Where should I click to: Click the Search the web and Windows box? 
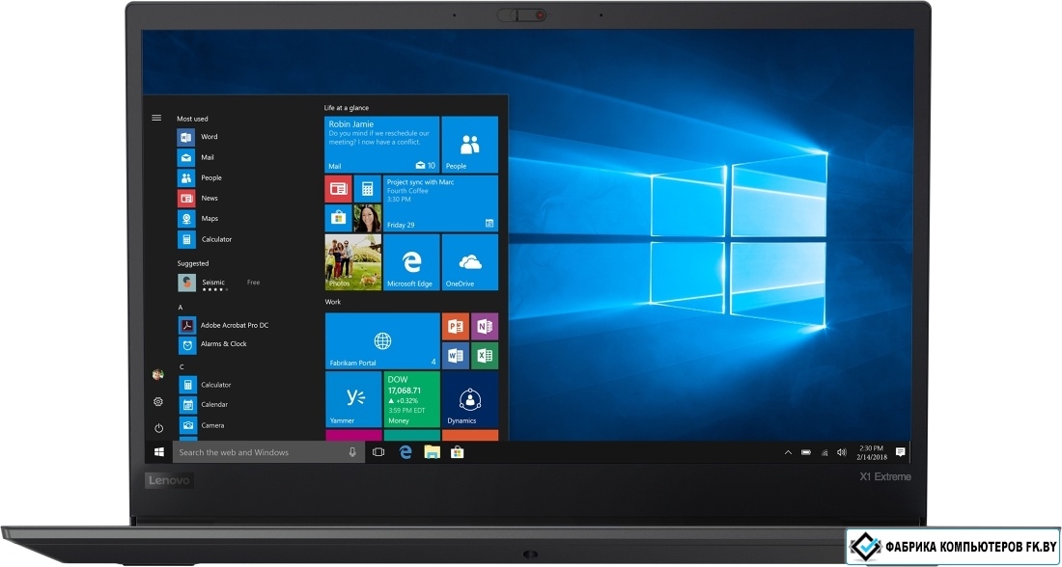(261, 452)
